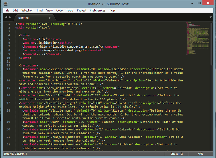Maximize the Sublime Text window

pyautogui.click(x=199, y=3)
